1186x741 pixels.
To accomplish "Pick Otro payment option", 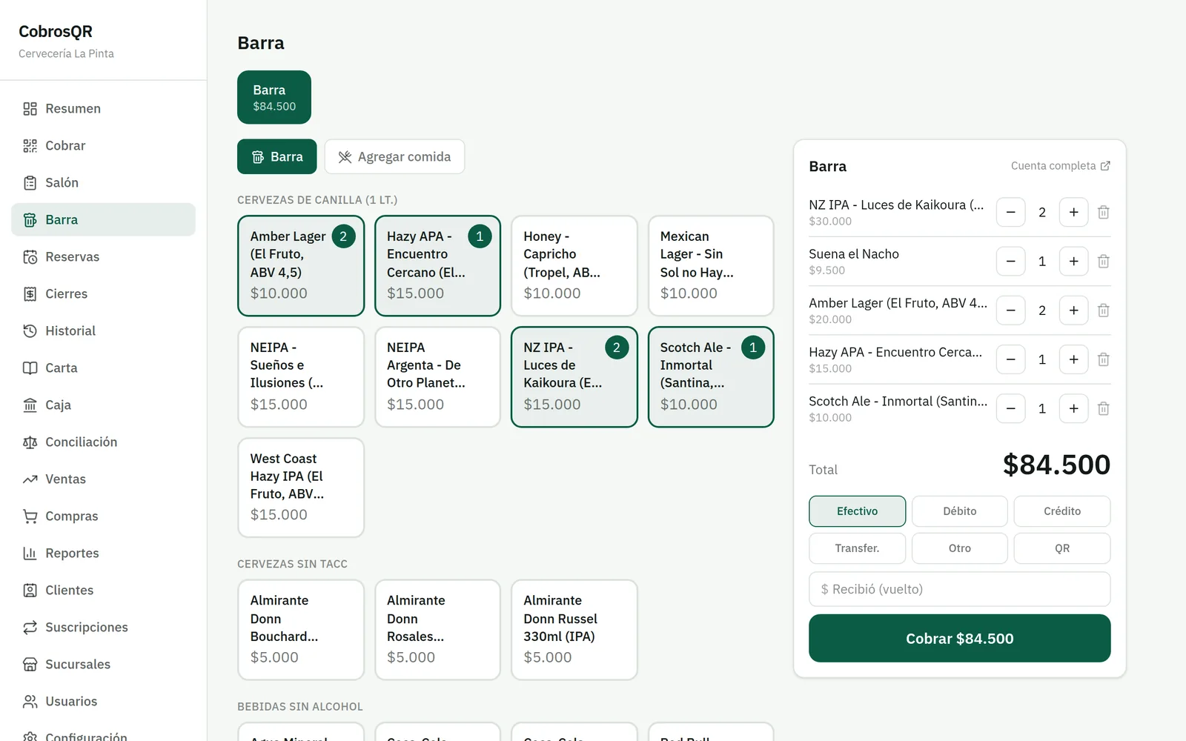I will [959, 548].
